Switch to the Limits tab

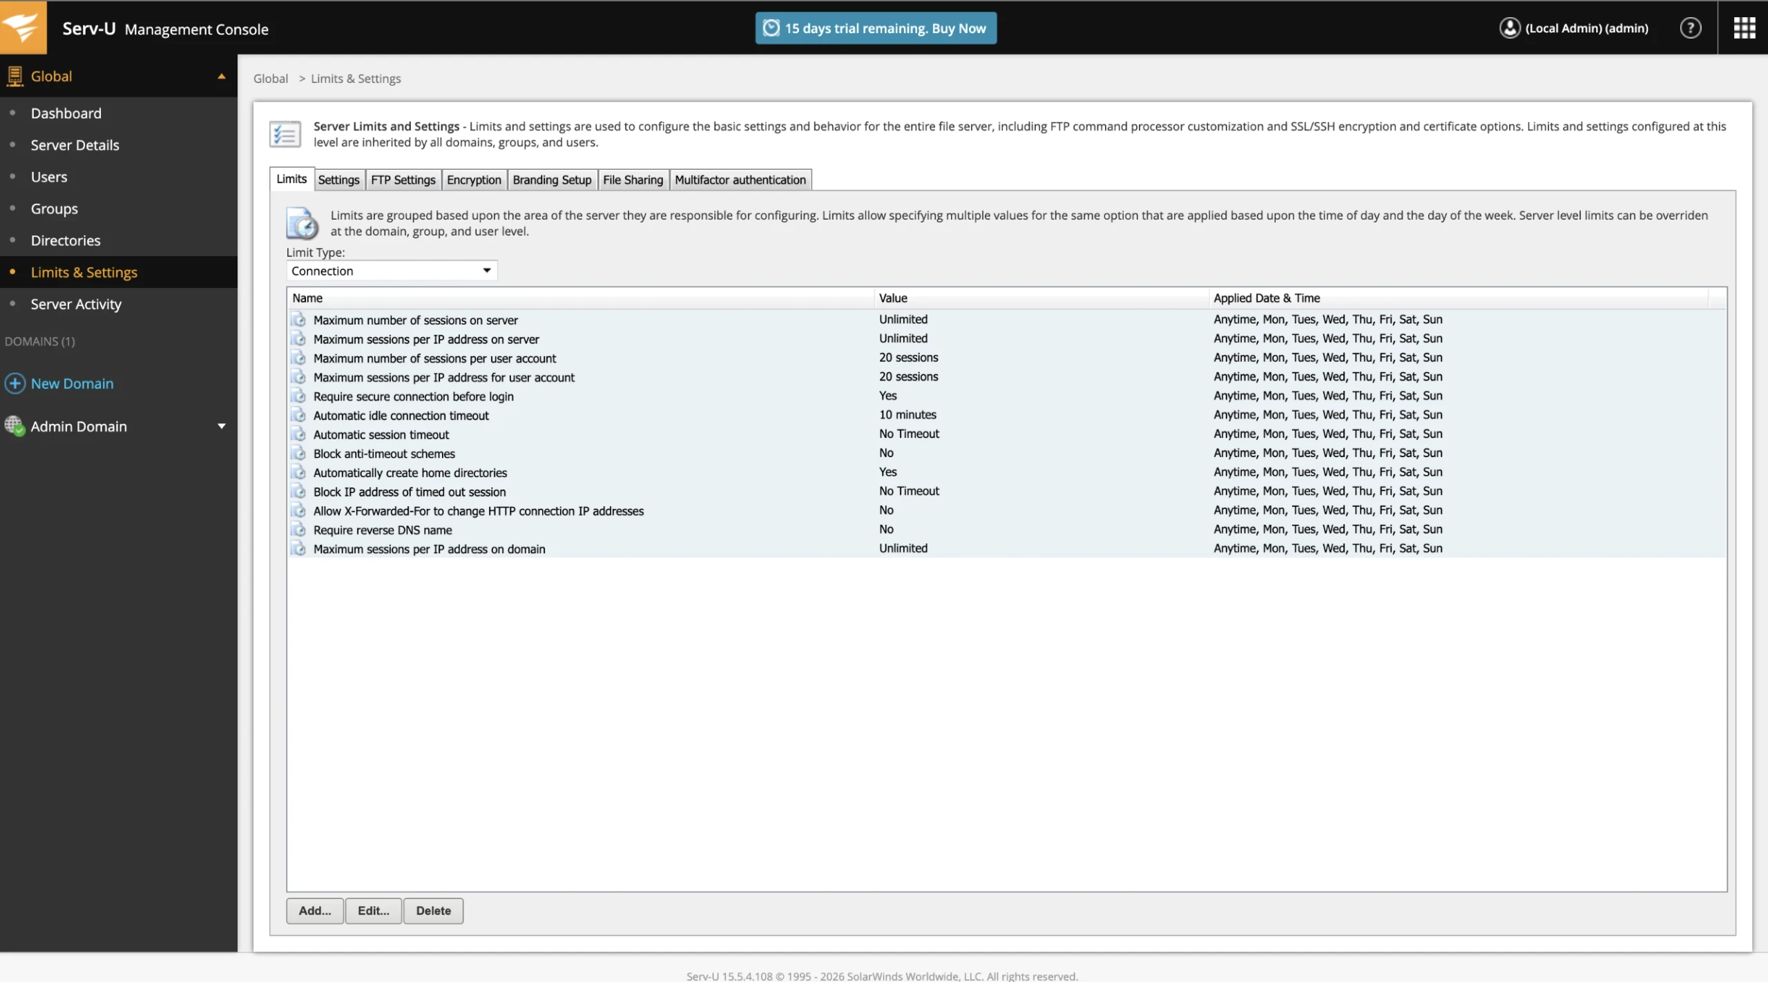tap(291, 179)
